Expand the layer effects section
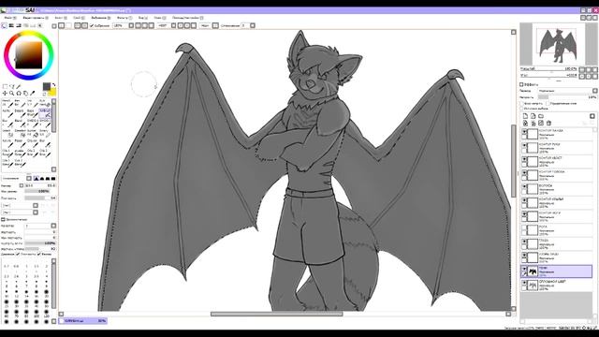Image resolution: width=599 pixels, height=337 pixels. click(x=521, y=84)
